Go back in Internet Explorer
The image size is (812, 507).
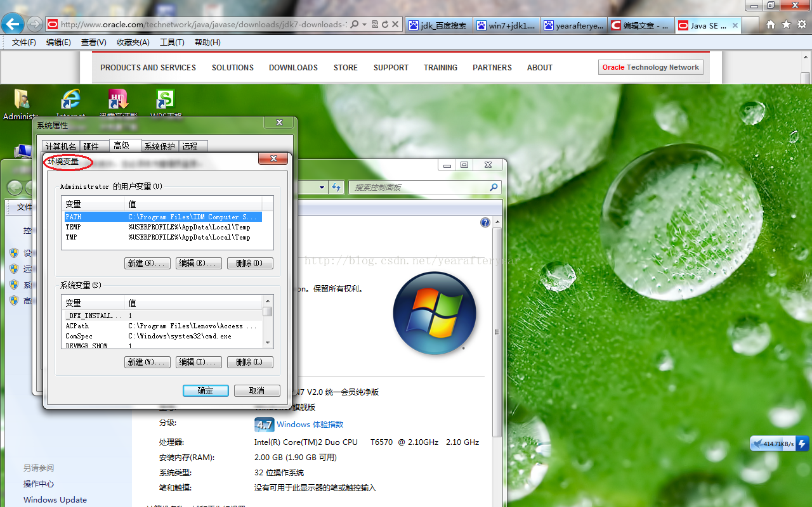13,24
